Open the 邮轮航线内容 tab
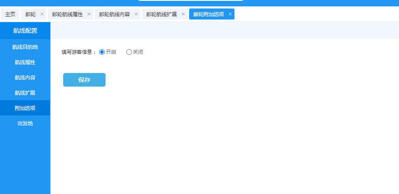Image resolution: width=399 pixels, height=194 pixels. point(114,14)
